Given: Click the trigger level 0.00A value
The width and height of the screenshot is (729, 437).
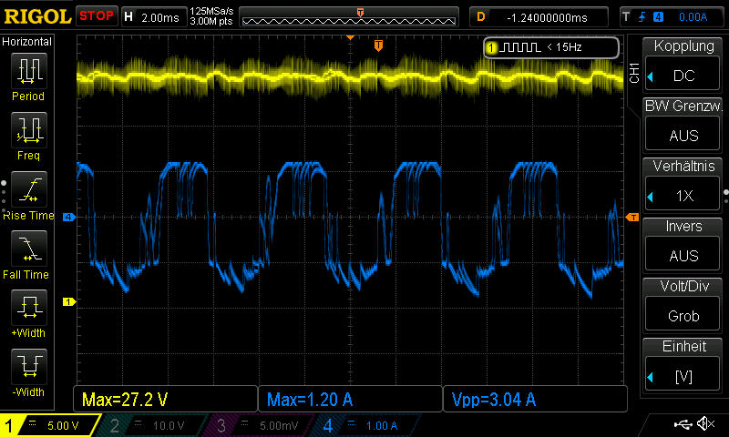Looking at the screenshot, I should (693, 17).
